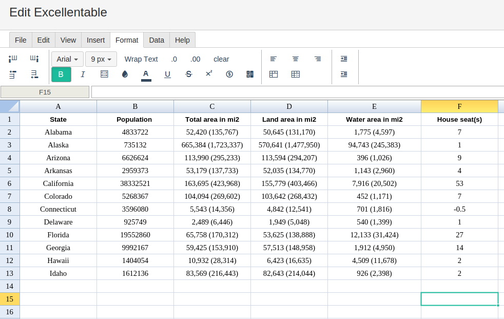The width and height of the screenshot is (504, 319).
Task: Align text to the right
Action: coord(318,59)
